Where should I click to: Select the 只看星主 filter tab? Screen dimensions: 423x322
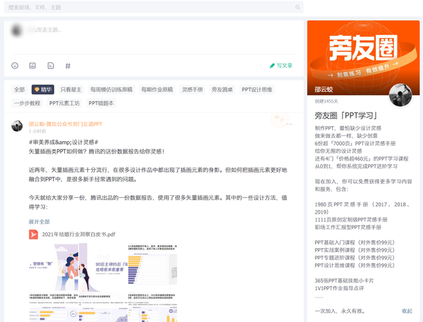click(x=71, y=89)
